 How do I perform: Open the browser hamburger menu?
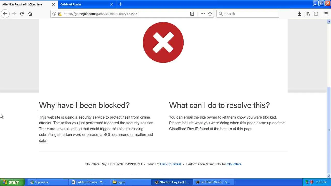326,14
